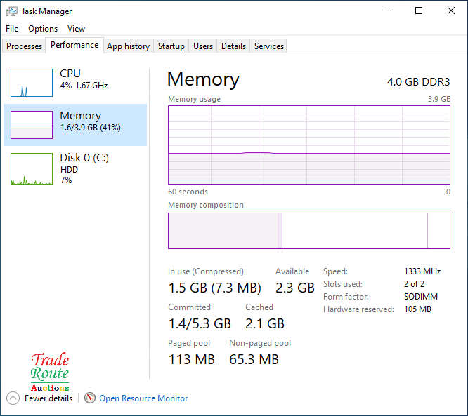Go to the Startup tab
Viewport: 468px width, 416px height.
171,46
